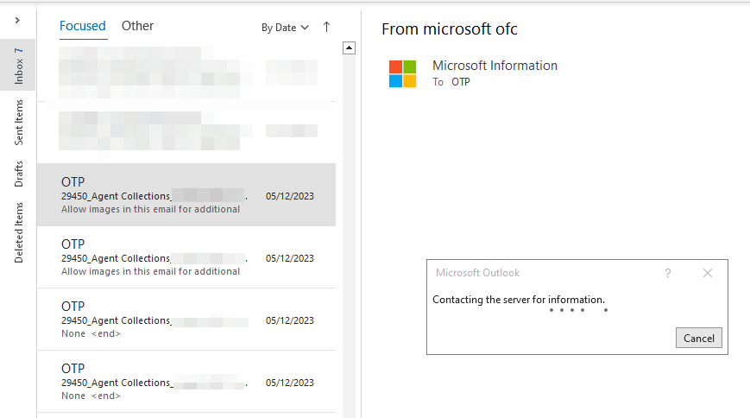The image size is (750, 418).
Task: Close the Microsoft Outlook dialog
Action: coord(708,273)
